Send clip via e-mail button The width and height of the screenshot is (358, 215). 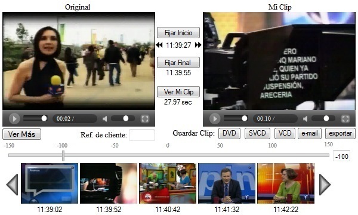point(310,133)
